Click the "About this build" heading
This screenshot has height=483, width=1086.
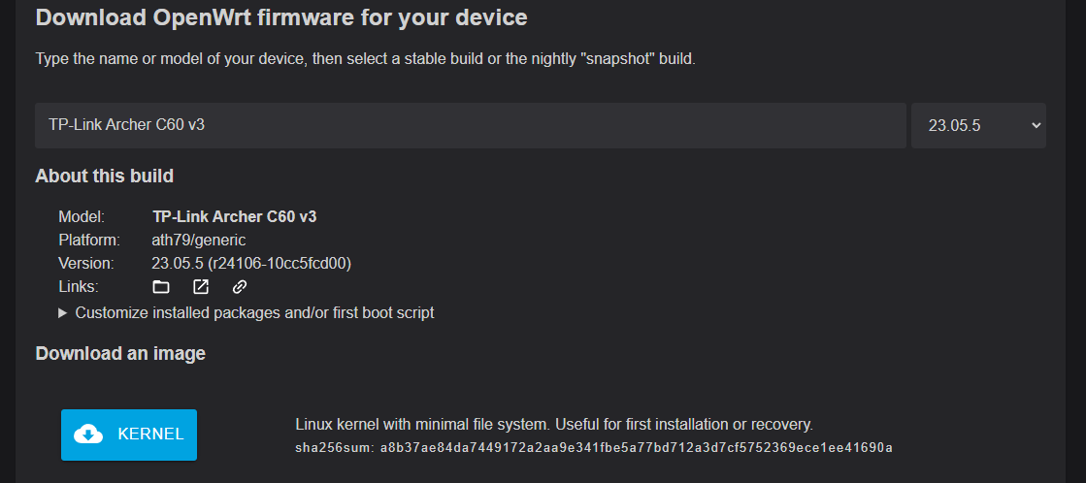104,176
